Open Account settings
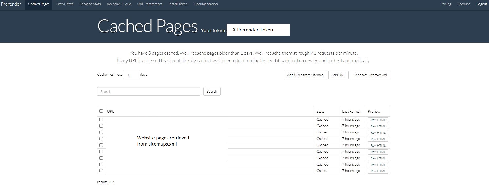 464,4
